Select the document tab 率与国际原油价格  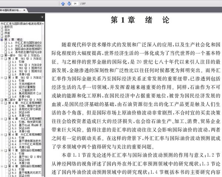pyautogui.click(x=11, y=10)
